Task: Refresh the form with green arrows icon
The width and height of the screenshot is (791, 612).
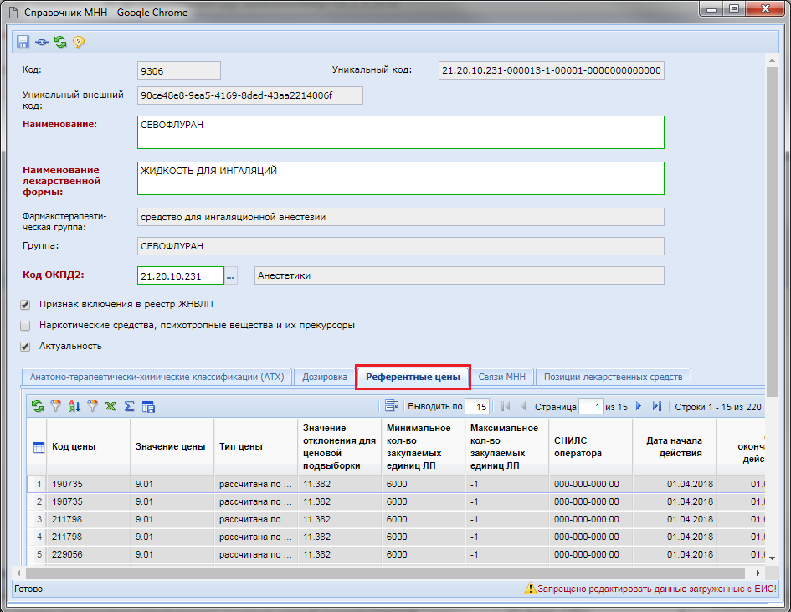Action: click(x=60, y=42)
